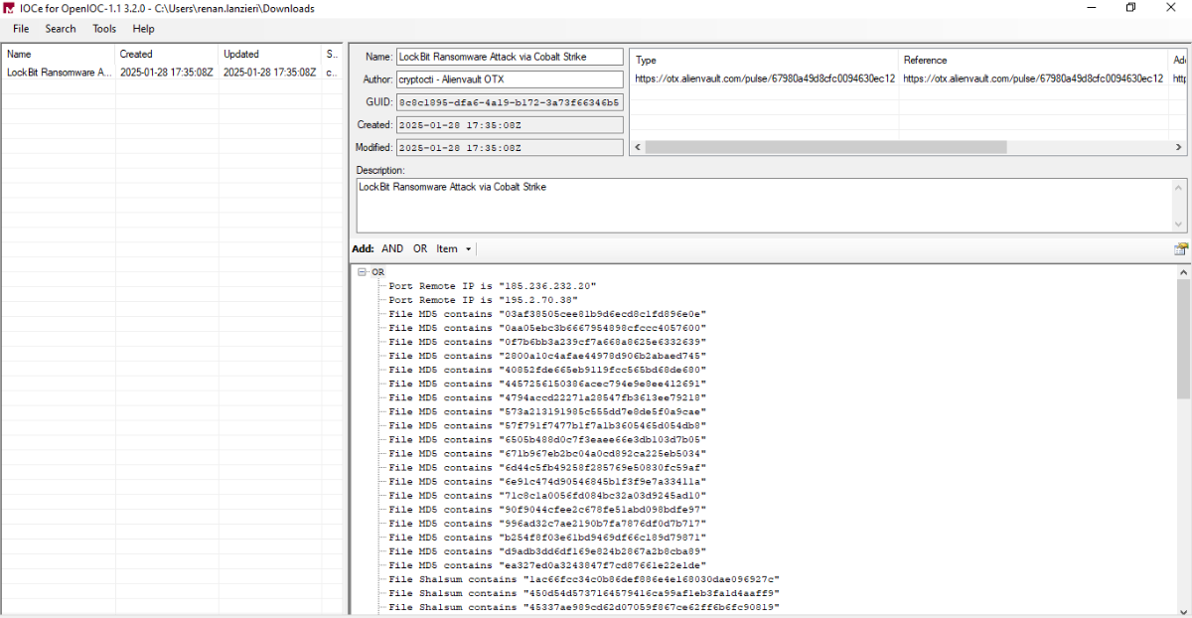Select File MD5 item starting 996ad32c7ae2
The width and height of the screenshot is (1192, 618).
[x=547, y=523]
